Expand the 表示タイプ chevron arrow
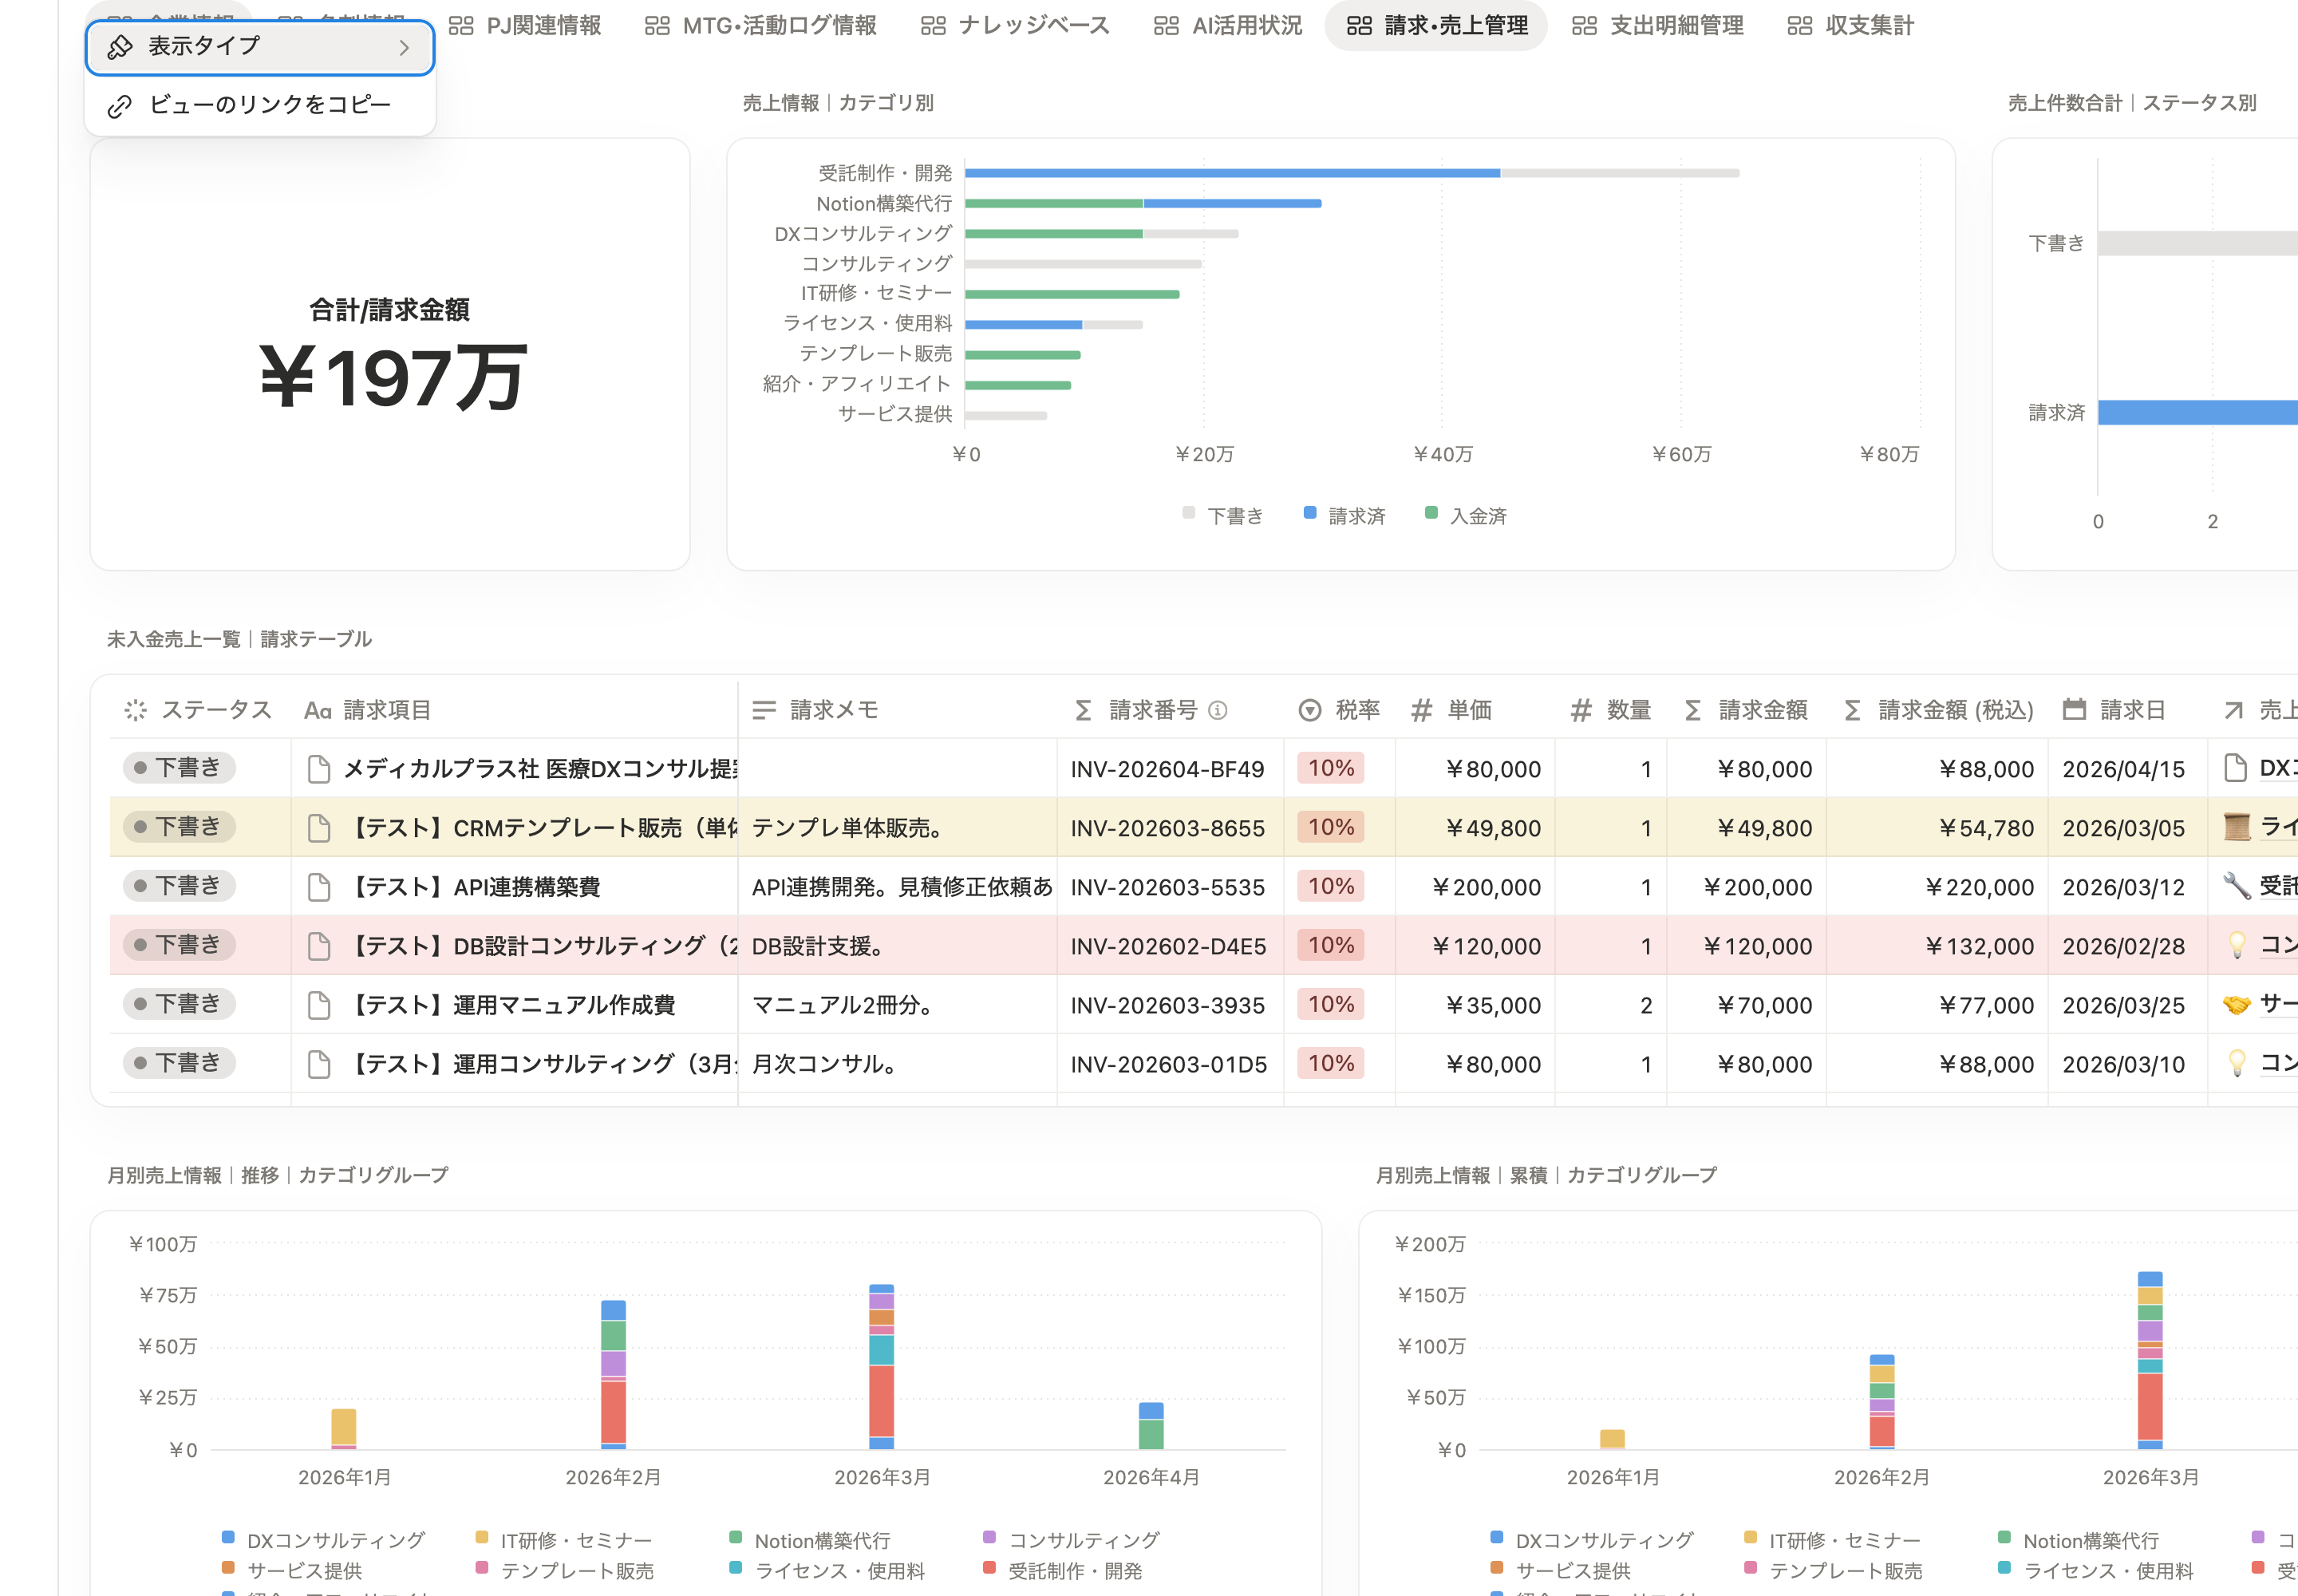Screen dimensions: 2298x1596 point(404,47)
